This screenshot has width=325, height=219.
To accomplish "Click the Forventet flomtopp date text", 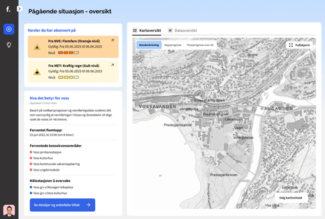I will pos(51,135).
